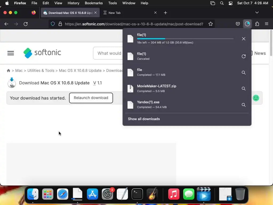Viewport: 273px width, 205px height.
Task: Open App Store from the Dock
Action: point(92,194)
